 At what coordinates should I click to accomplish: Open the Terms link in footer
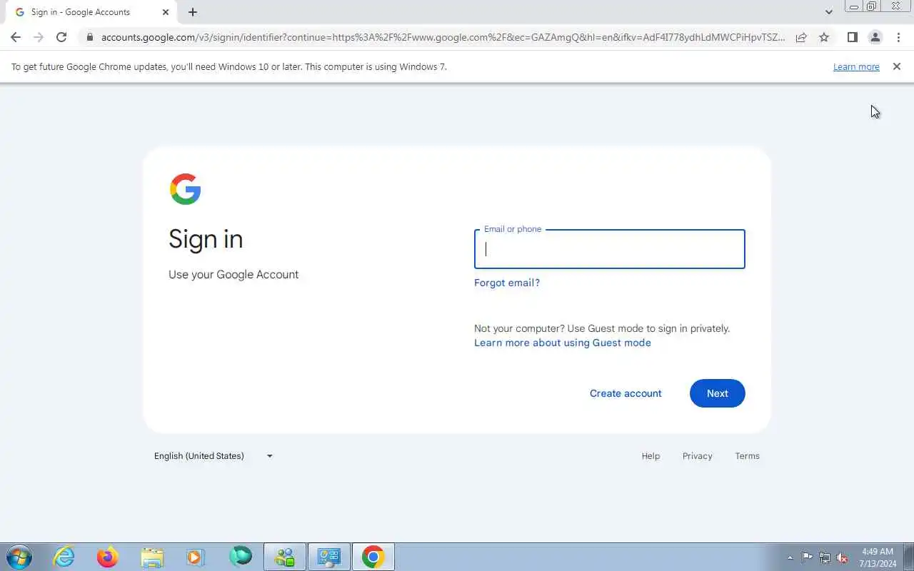coord(747,455)
